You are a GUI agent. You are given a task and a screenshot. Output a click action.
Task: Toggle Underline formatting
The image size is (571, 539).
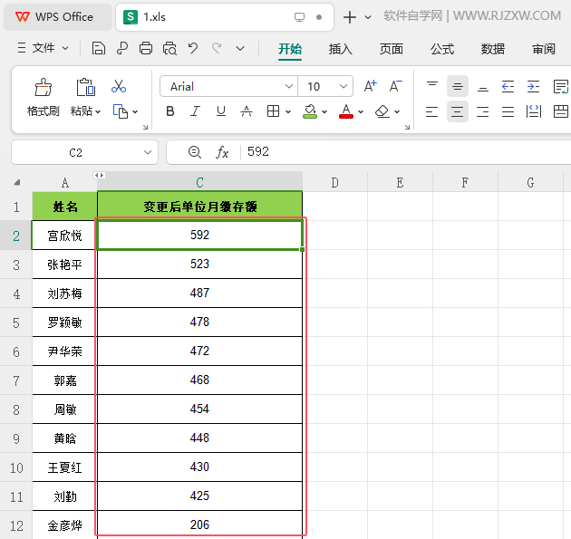(220, 111)
